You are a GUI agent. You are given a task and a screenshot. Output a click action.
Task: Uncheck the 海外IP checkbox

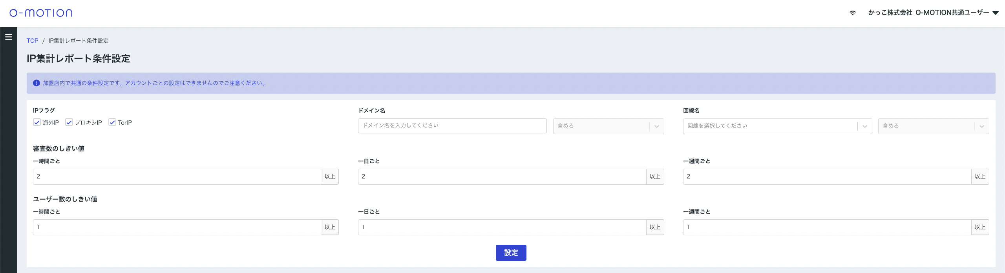coord(37,122)
